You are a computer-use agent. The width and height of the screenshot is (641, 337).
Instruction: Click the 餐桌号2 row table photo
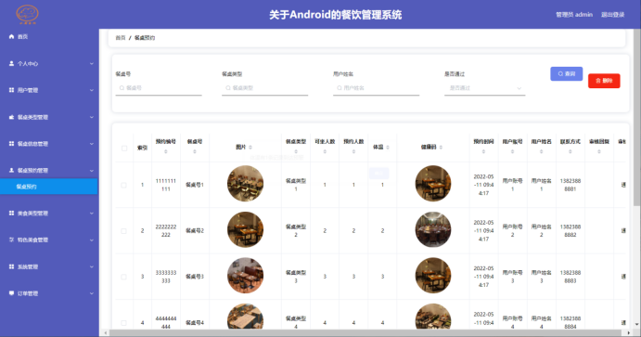[245, 229]
